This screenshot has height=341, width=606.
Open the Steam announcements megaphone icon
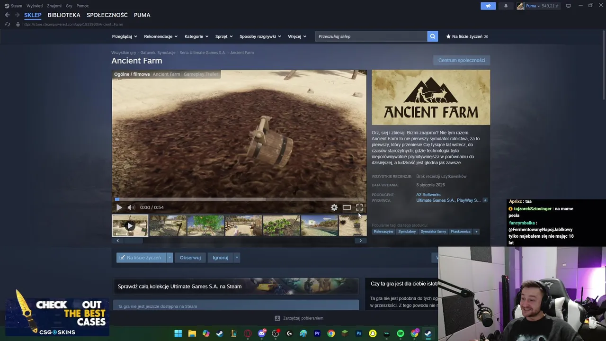click(488, 6)
